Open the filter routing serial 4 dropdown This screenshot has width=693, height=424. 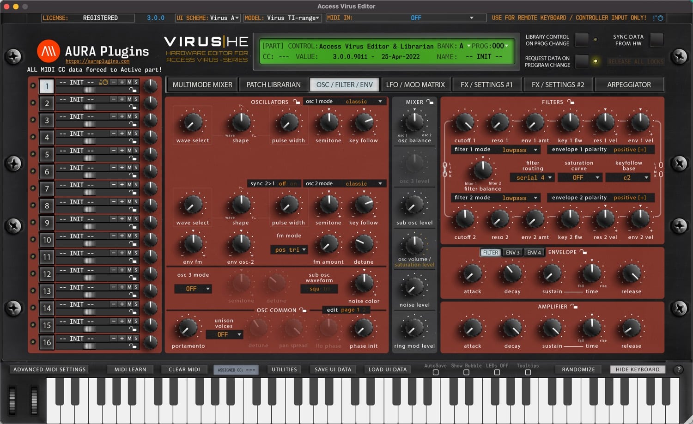click(532, 178)
